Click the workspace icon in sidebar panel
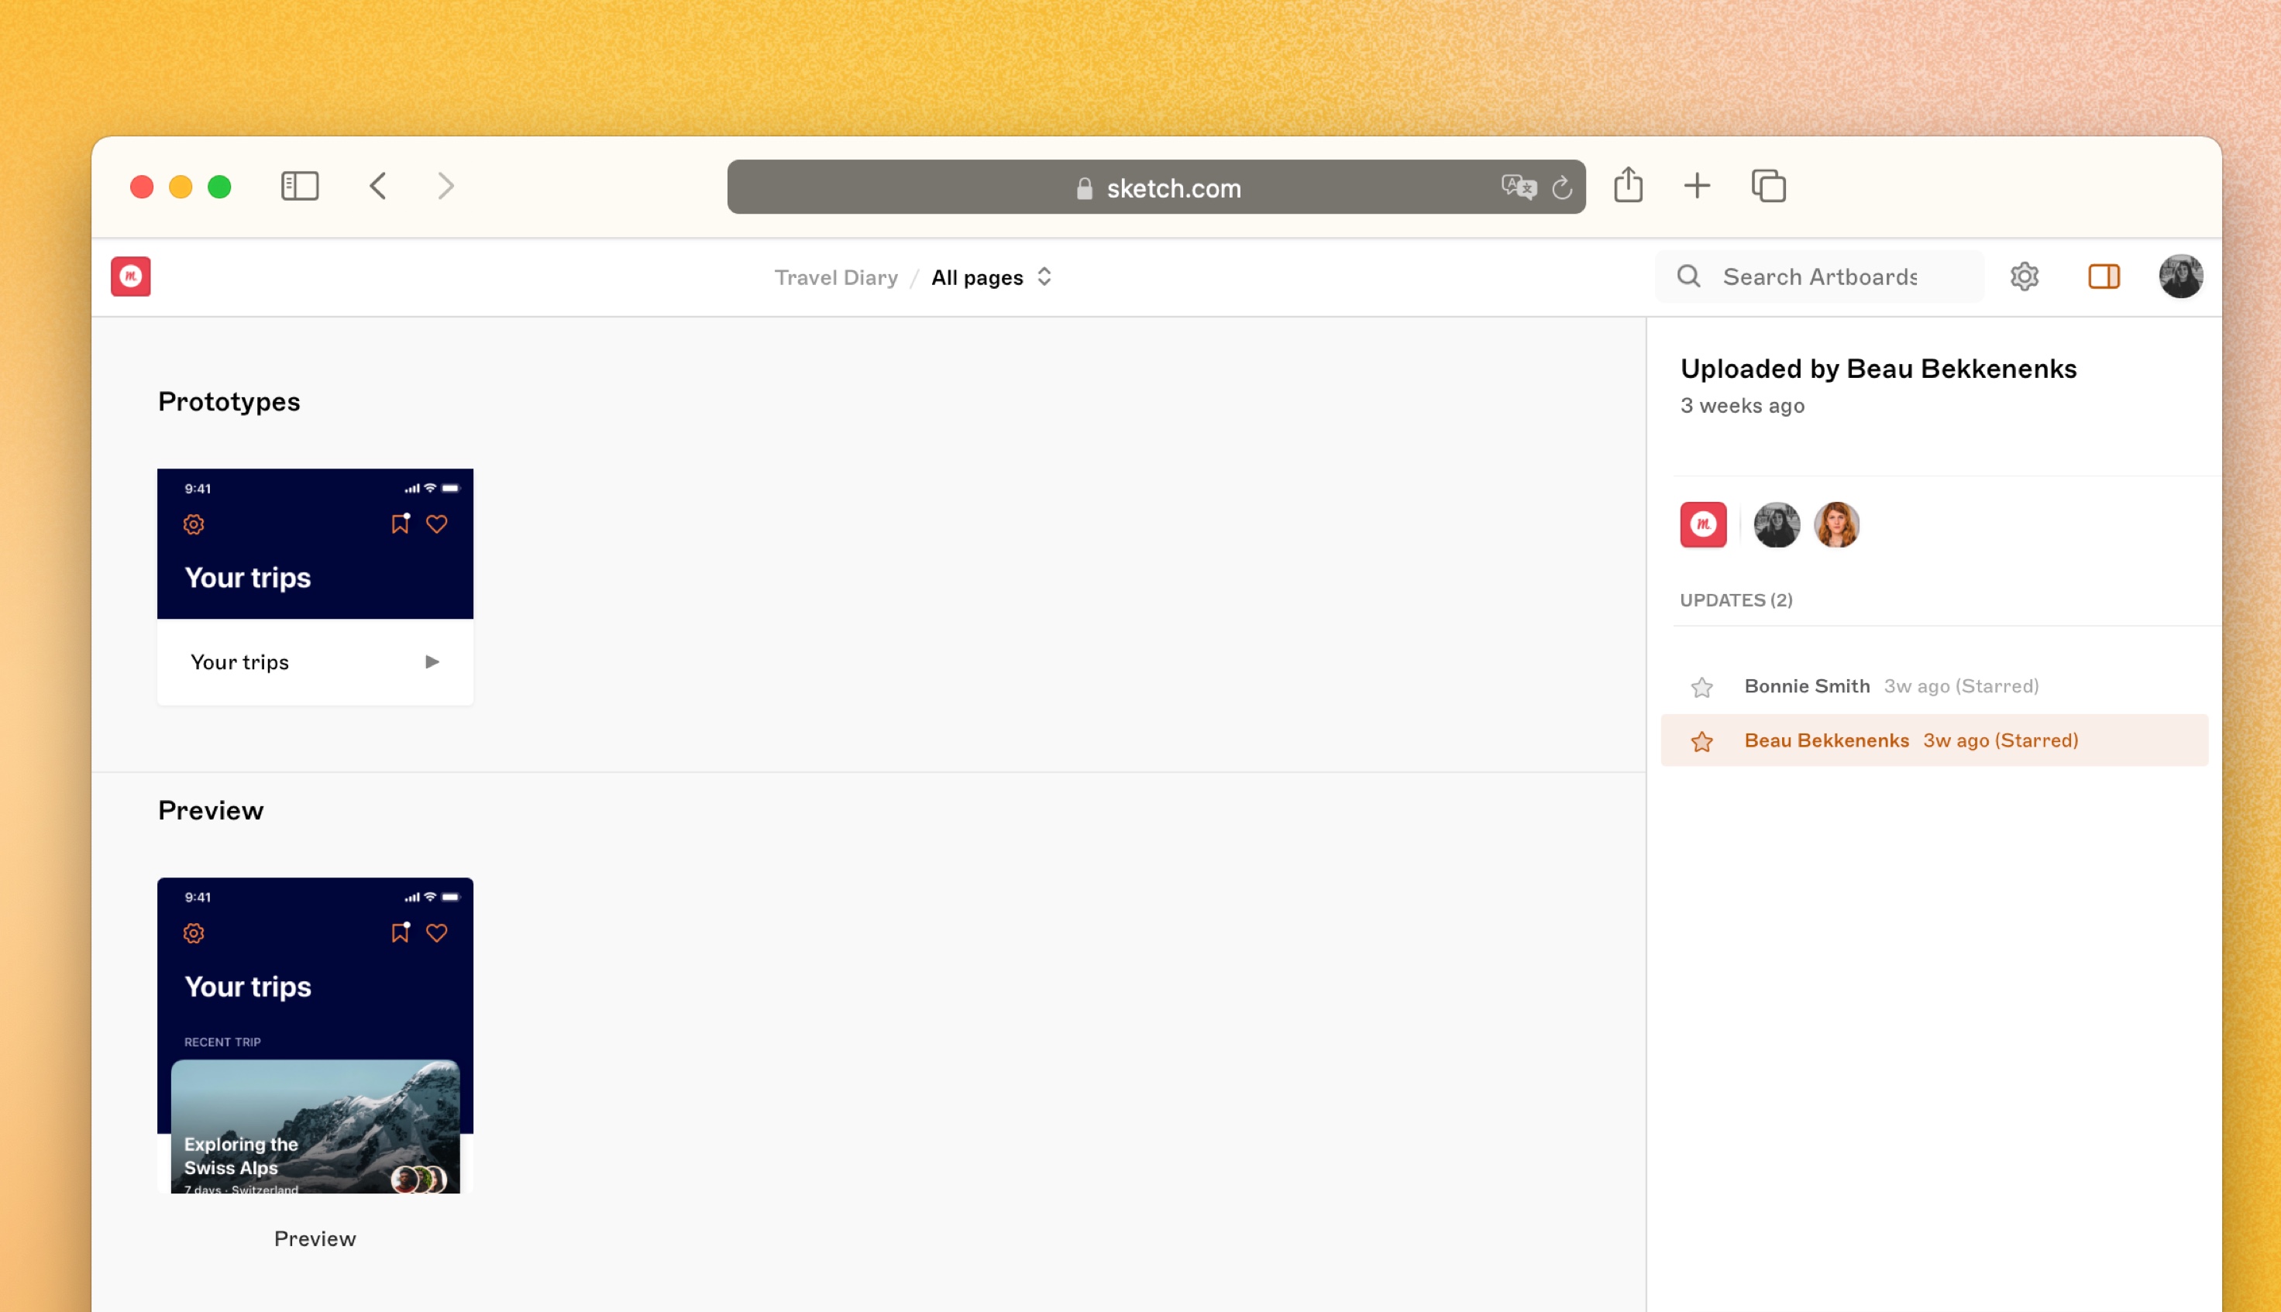2281x1312 pixels. click(x=1702, y=524)
